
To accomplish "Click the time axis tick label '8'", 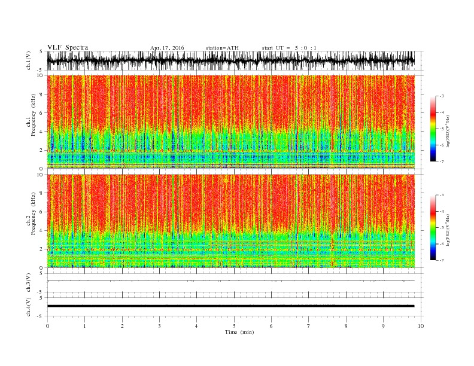I will [346, 326].
